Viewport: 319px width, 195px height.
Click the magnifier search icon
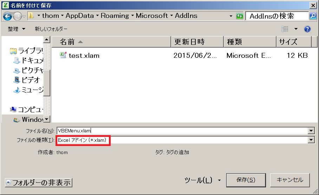tap(313, 16)
